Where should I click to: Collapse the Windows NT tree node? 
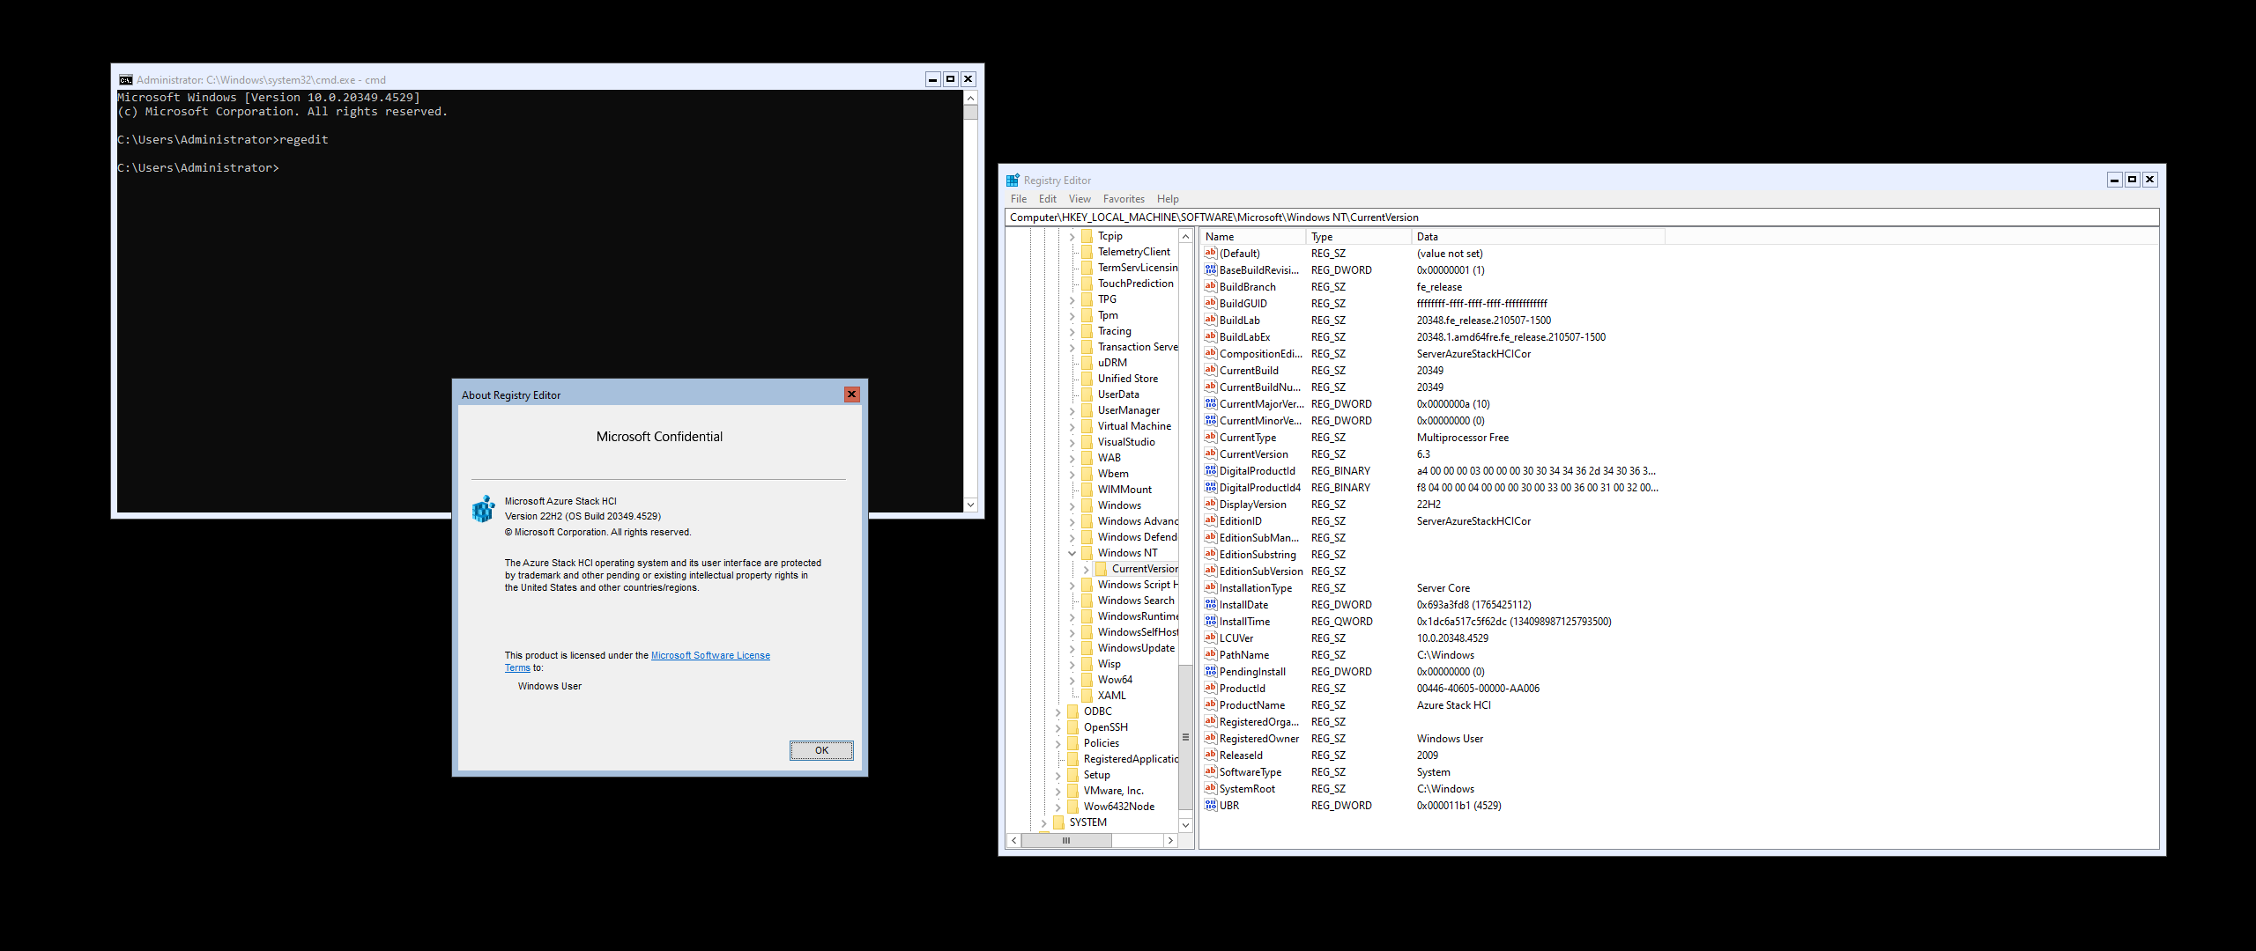pos(1072,554)
